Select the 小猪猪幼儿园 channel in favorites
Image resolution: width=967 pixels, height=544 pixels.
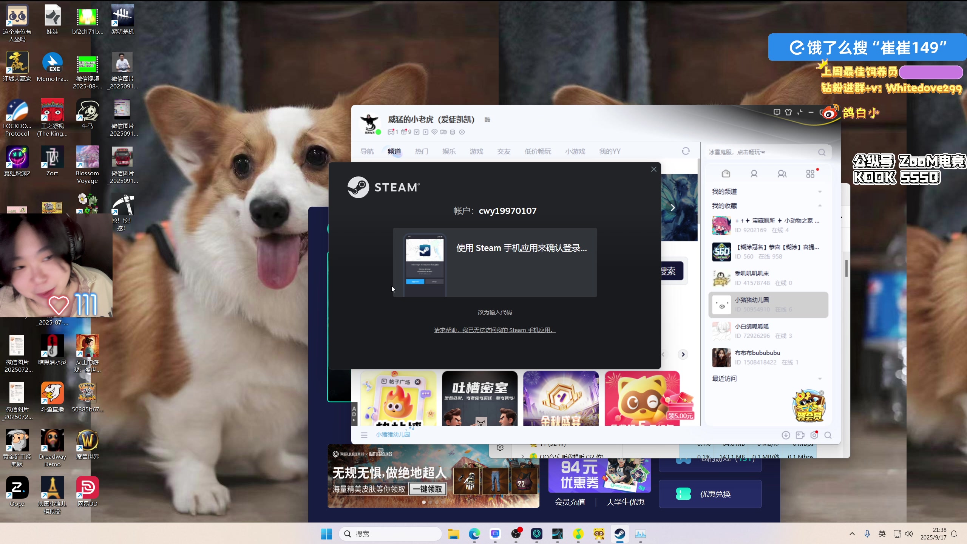[x=768, y=304]
